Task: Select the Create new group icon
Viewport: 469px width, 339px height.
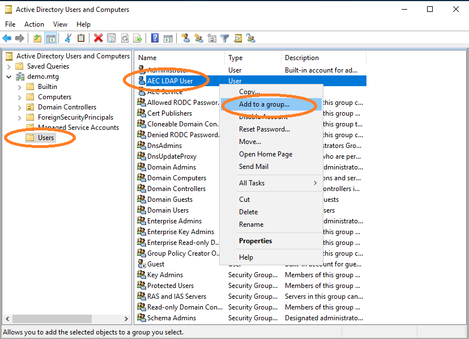Action: (199, 38)
